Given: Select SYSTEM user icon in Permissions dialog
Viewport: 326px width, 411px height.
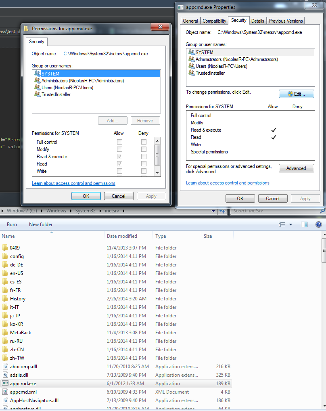Looking at the screenshot, I should click(38, 73).
